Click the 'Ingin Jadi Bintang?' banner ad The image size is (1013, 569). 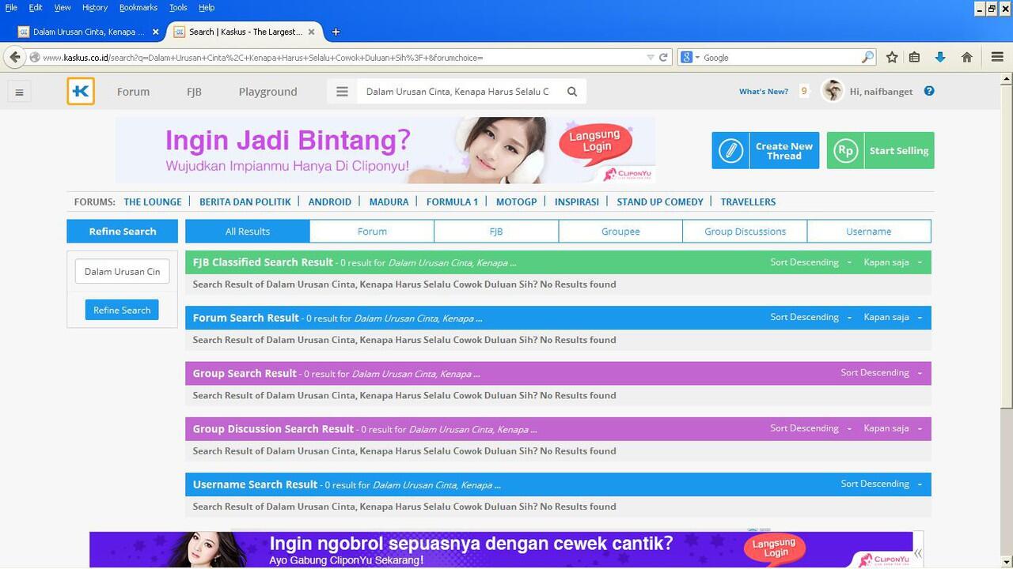pyautogui.click(x=385, y=150)
